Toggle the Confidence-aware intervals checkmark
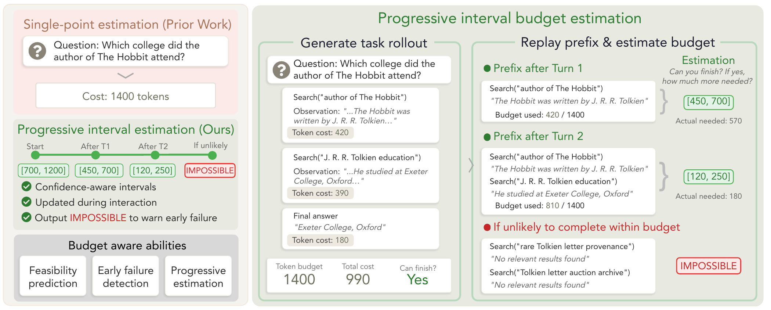Screen dimensions: 771x310 tap(26, 187)
